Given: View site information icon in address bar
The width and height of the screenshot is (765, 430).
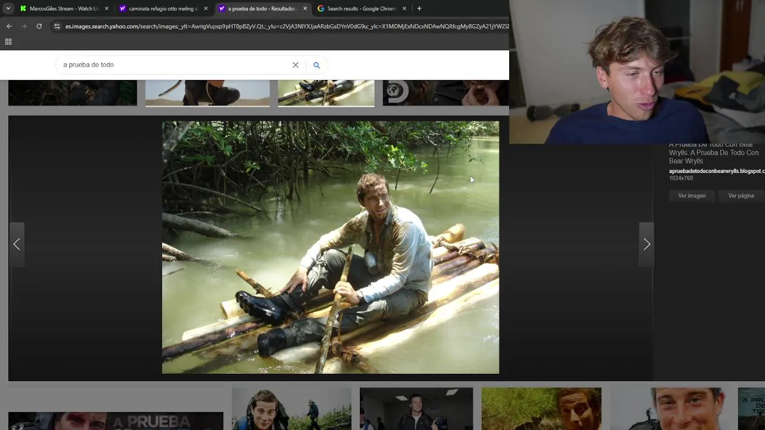Looking at the screenshot, I should (x=57, y=26).
